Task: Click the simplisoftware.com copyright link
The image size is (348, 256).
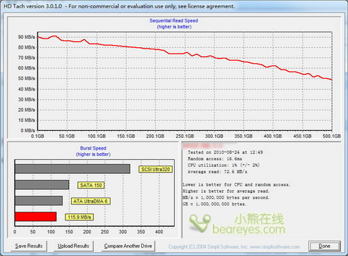Action: point(234,247)
